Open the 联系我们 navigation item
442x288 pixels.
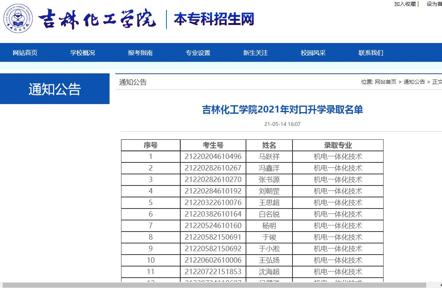coord(371,53)
